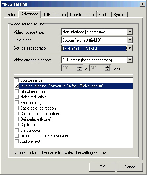147x175 pixels.
Task: Cancel the MPEG setting dialog
Action: [x=130, y=167]
